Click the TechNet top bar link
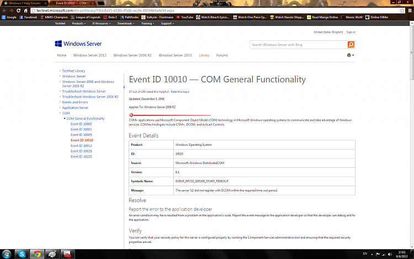This screenshot has width=414, height=259. [x=60, y=24]
